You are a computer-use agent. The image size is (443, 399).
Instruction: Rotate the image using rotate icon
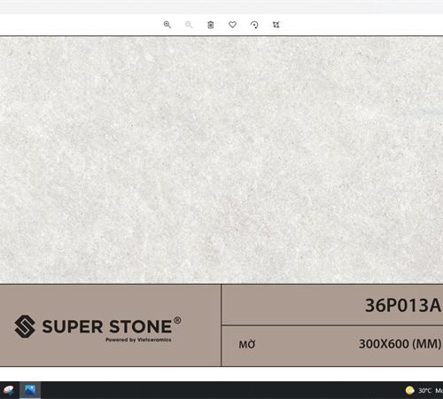point(254,25)
